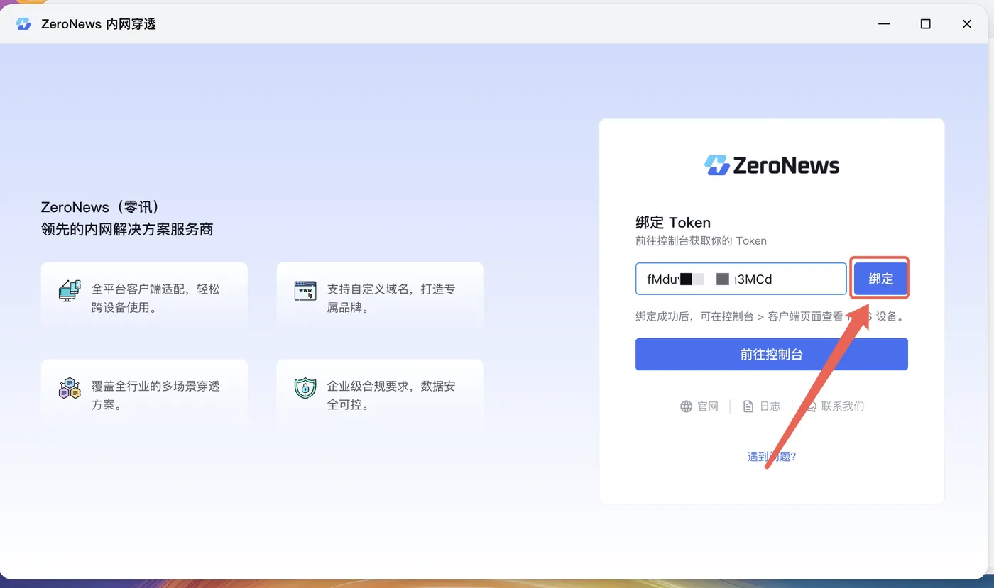Click the ZeroNews logo in title bar

coord(23,24)
